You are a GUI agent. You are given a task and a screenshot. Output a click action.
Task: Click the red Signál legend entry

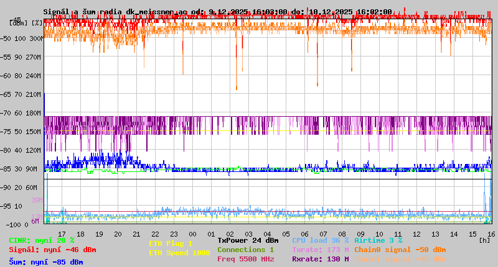click(52, 250)
